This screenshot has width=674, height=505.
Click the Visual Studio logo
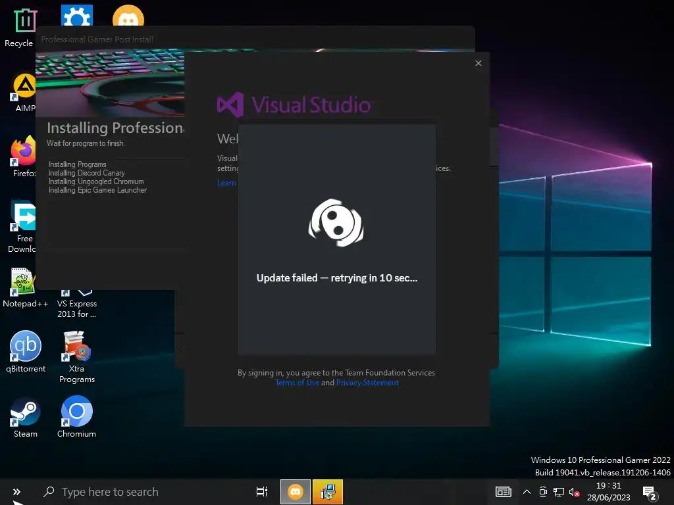click(x=294, y=105)
